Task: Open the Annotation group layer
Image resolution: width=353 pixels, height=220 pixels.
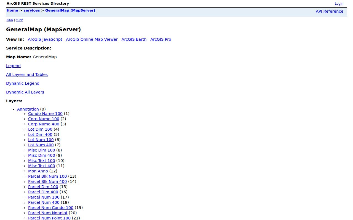Action: [28, 109]
